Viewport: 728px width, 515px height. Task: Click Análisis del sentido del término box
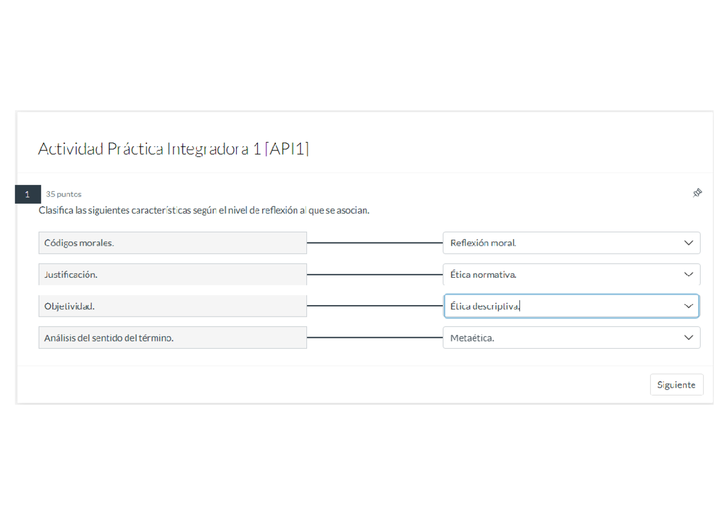pos(172,338)
